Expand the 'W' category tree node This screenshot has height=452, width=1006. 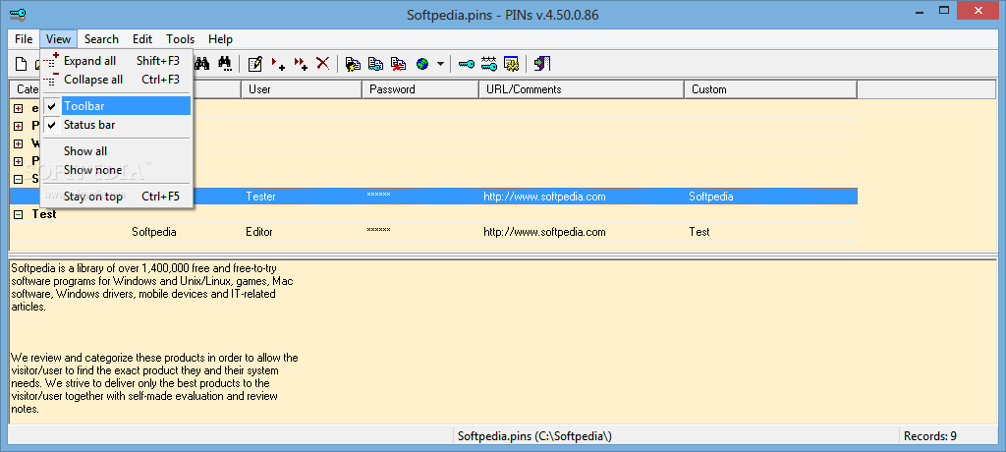coord(18,143)
